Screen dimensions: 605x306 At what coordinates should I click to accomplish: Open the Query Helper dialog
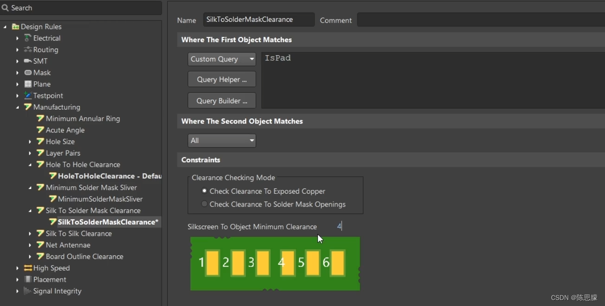coord(222,79)
